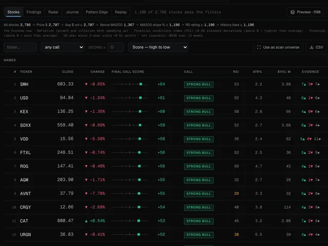Click the CALL column header
Screen dimensions: 328x246
coord(188,72)
